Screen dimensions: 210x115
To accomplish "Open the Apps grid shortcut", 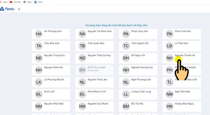I will pos(4,2).
